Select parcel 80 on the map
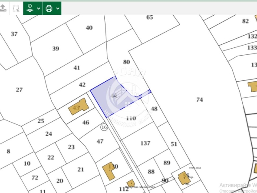 coord(126,62)
